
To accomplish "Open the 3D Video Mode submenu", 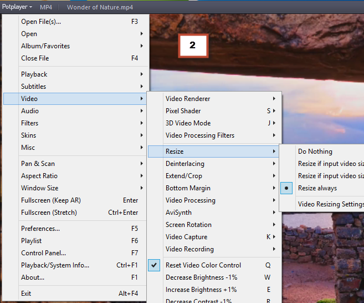I will (x=214, y=123).
